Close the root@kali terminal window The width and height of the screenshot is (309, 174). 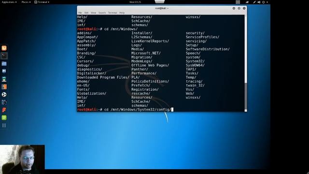point(244,8)
